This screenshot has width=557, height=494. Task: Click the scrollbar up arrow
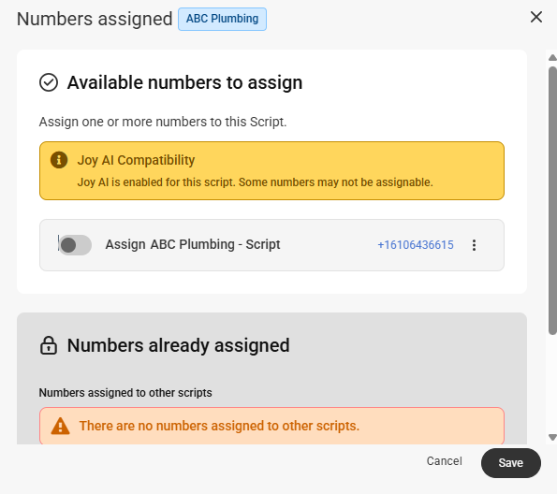(x=552, y=57)
